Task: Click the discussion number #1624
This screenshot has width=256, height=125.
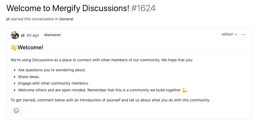Action: coord(143,8)
